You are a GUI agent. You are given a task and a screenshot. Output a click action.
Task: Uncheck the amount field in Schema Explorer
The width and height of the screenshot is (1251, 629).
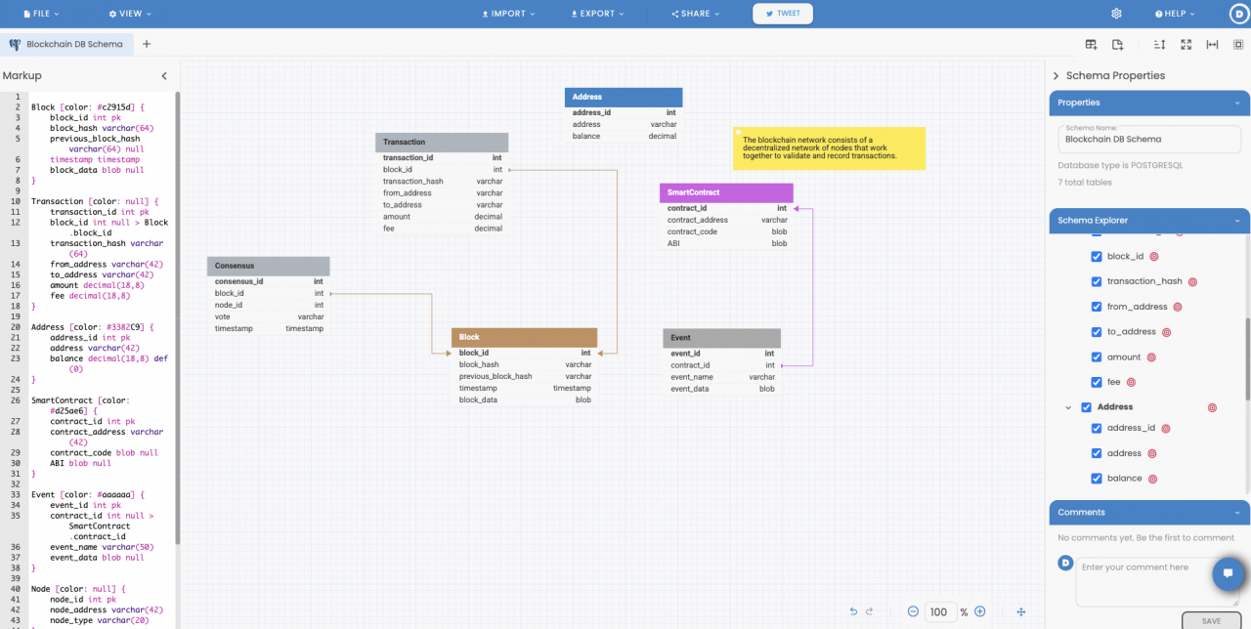click(1097, 356)
